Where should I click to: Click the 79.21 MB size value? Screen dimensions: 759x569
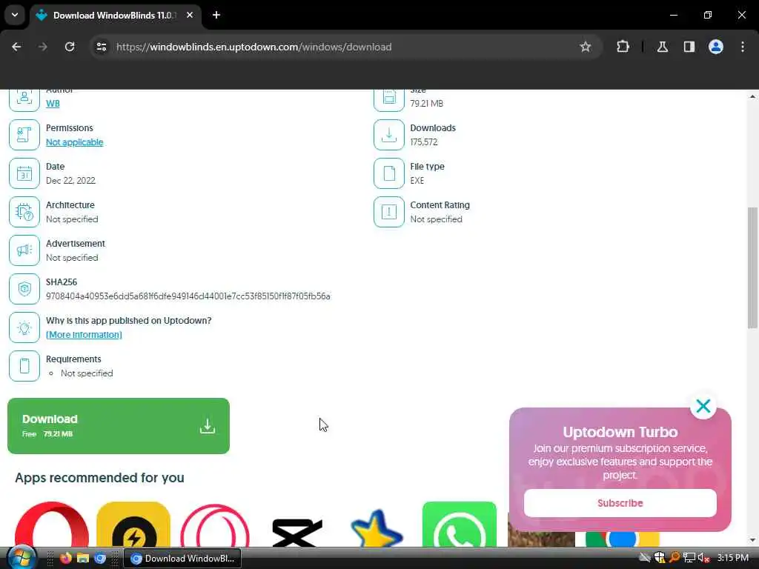426,104
